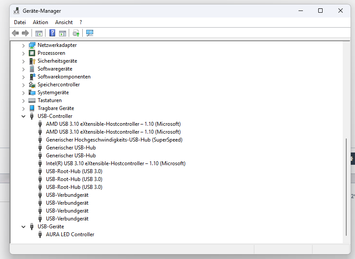The image size is (355, 259).
Task: Select Prozessoren label
Action: (x=51, y=53)
